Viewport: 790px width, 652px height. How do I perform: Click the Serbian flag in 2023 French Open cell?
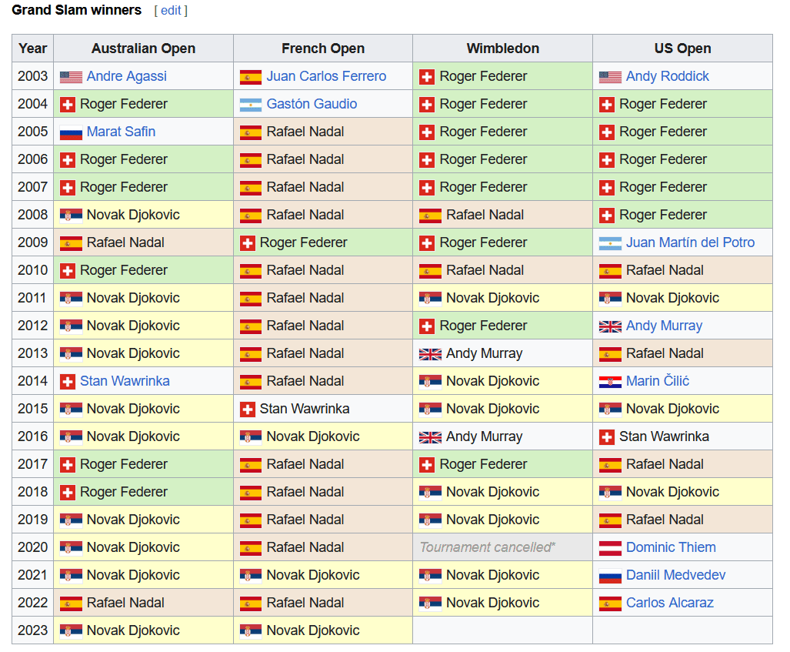251,632
